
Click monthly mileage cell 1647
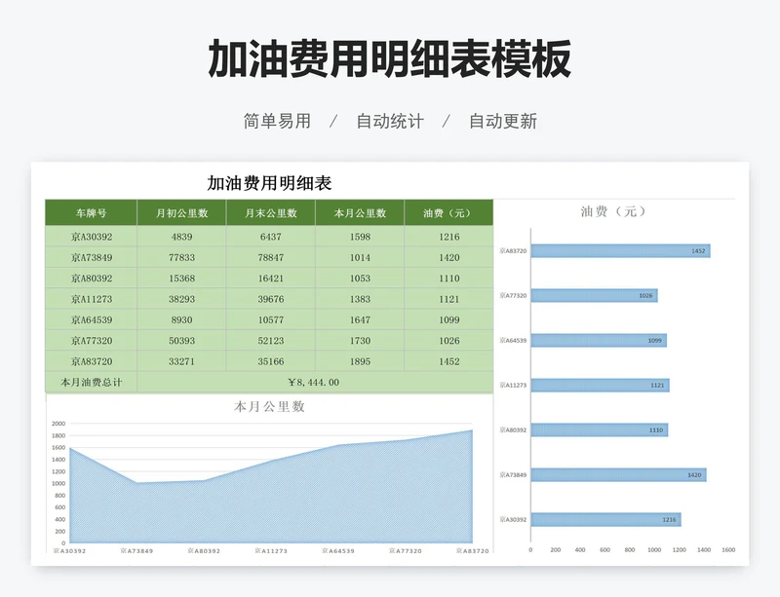[360, 320]
